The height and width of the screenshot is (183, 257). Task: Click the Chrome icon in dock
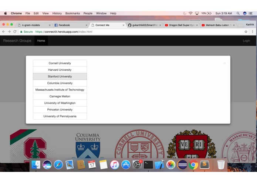[x=193, y=164]
